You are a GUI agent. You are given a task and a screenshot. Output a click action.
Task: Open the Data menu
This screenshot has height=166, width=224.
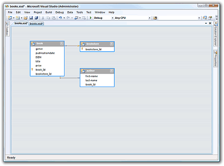pyautogui.click(x=70, y=12)
